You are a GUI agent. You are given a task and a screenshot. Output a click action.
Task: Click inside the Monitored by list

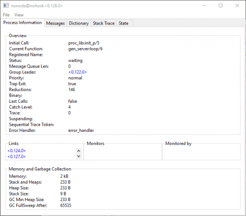[201, 153]
